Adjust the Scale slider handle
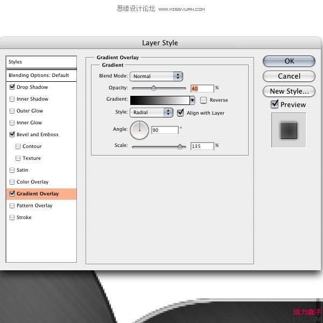The width and height of the screenshot is (323, 323). [x=180, y=146]
